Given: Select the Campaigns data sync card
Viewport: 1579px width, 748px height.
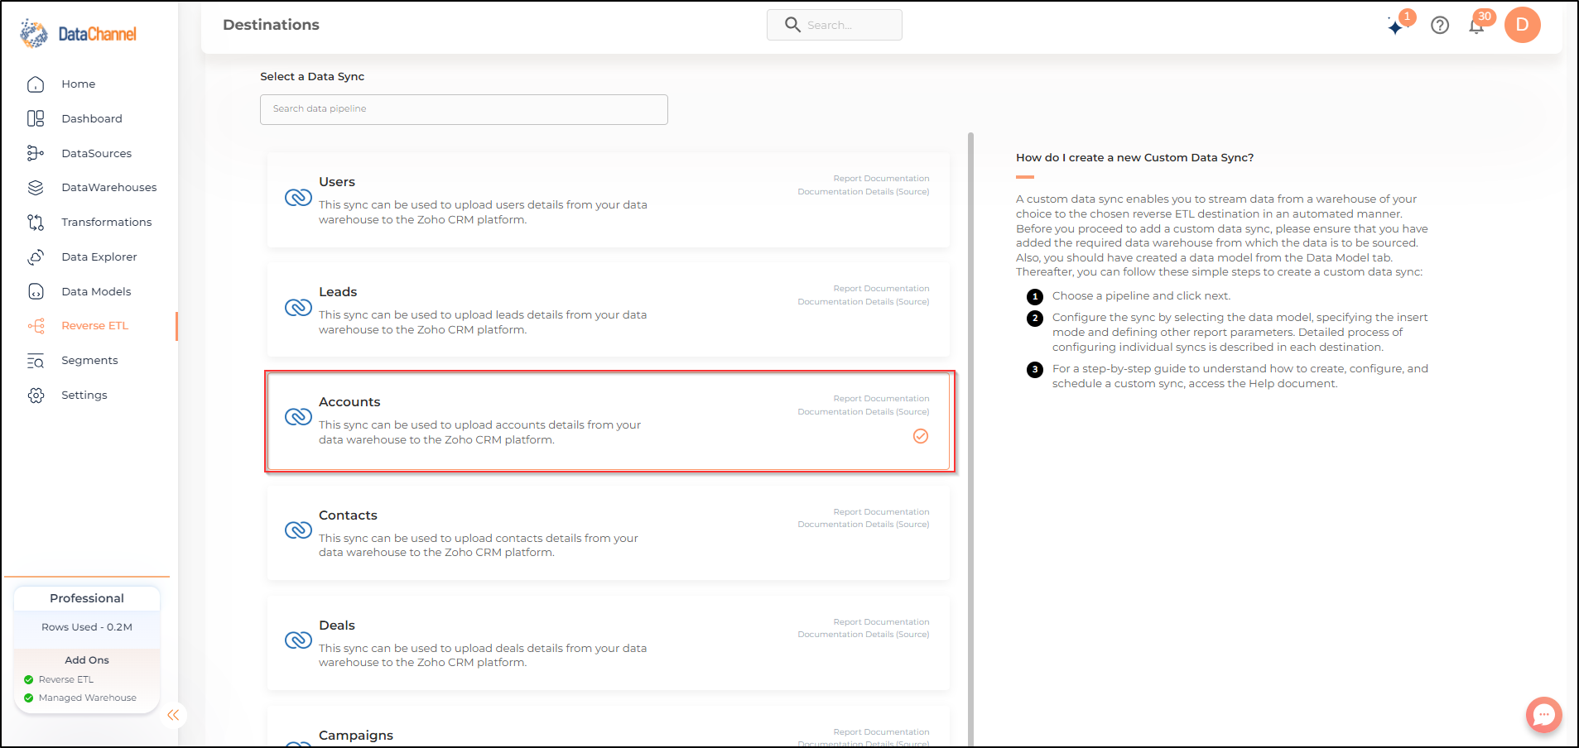Looking at the screenshot, I should (609, 726).
